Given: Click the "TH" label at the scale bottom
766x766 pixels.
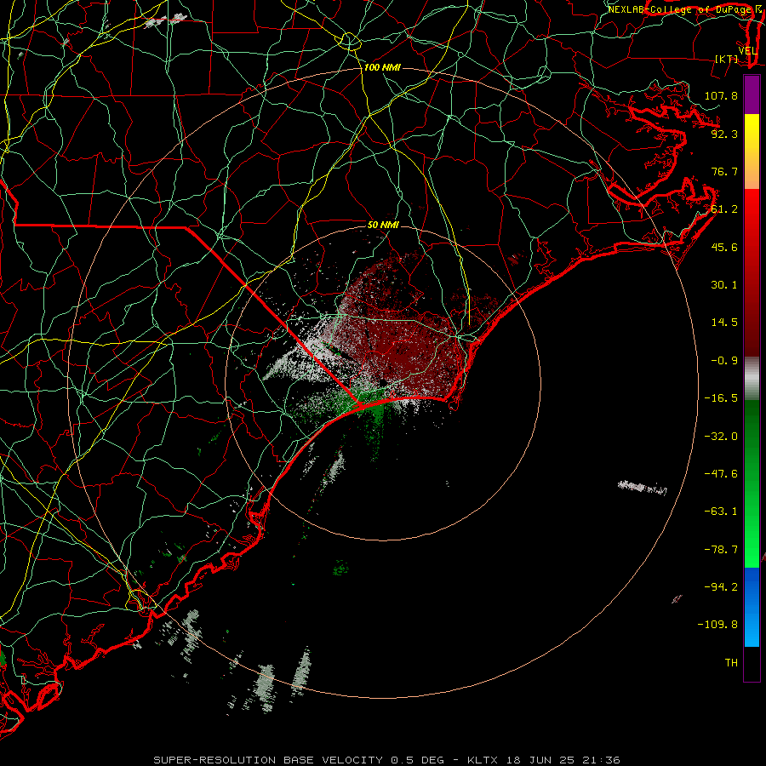Looking at the screenshot, I should pos(731,663).
